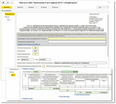Select Титульный лист in the upper tree
The height and width of the screenshot is (104, 116).
(10, 14)
